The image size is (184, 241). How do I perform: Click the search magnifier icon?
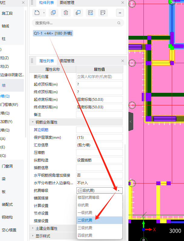(x=119, y=23)
